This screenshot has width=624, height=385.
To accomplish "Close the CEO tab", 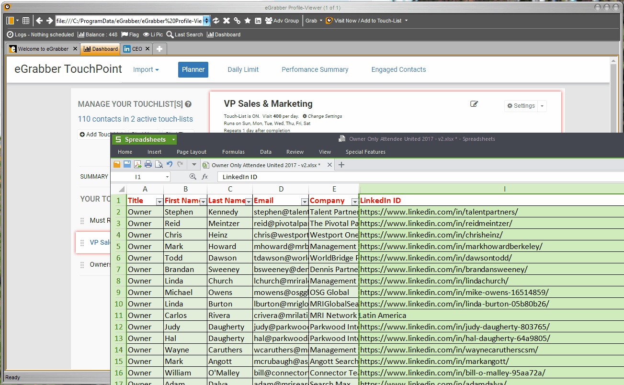I will [147, 49].
